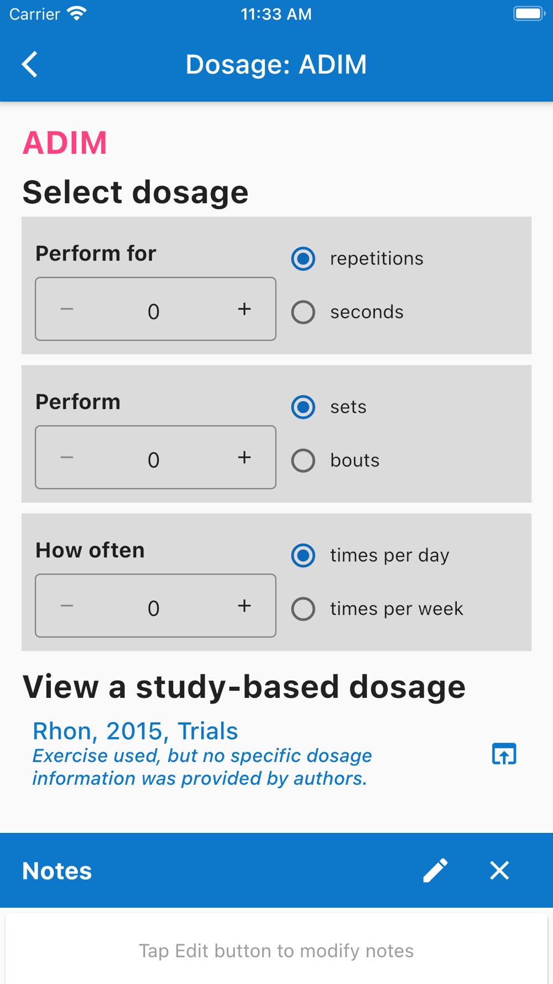This screenshot has height=984, width=553.
Task: Increase the Perform sets count with plus
Action: (244, 458)
